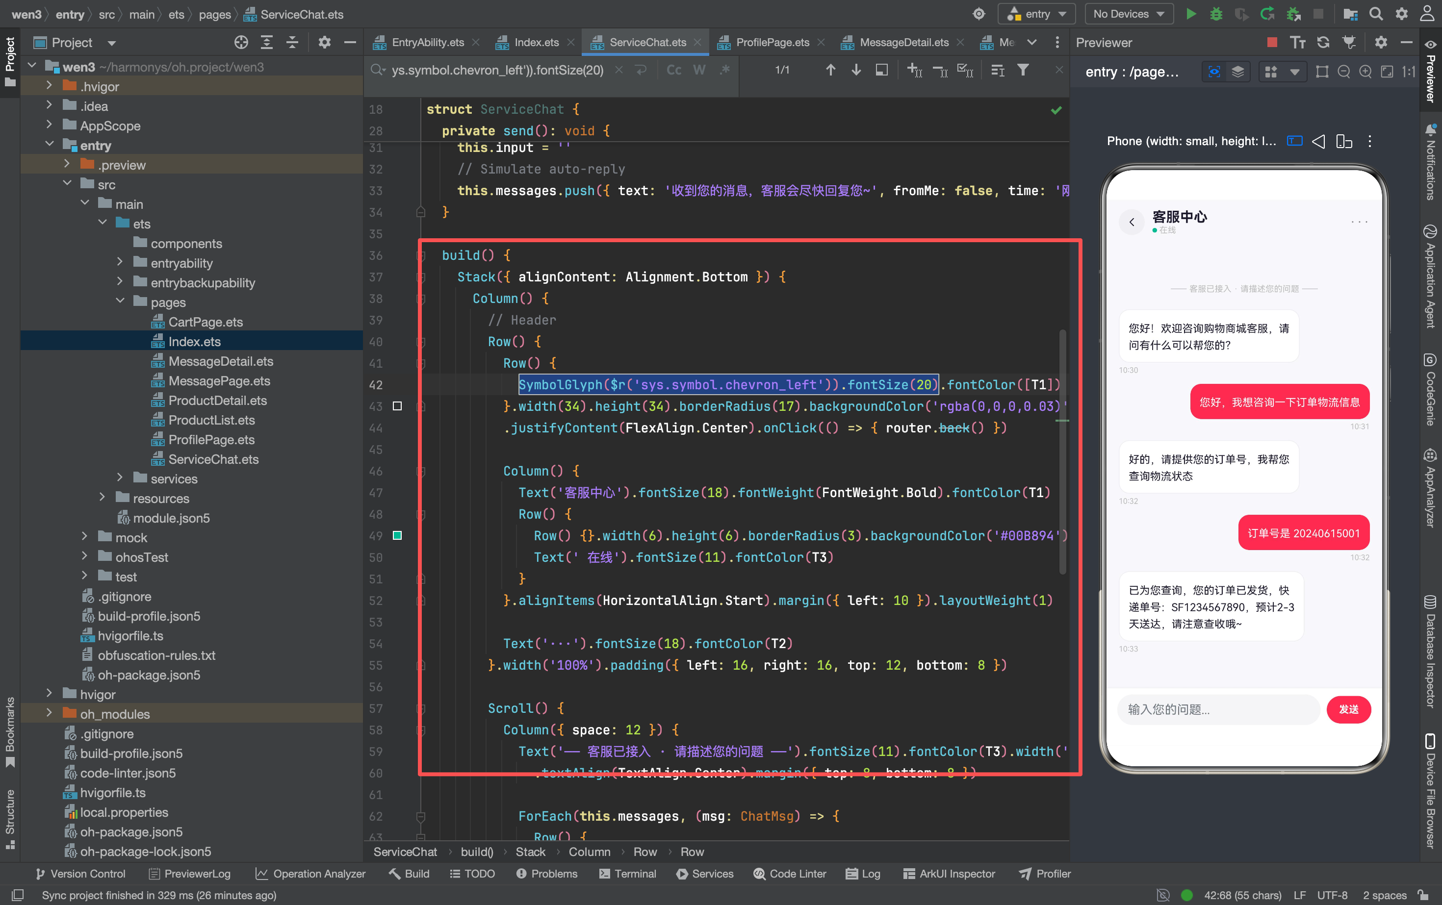Clear the search field text
The width and height of the screenshot is (1442, 905).
(618, 70)
